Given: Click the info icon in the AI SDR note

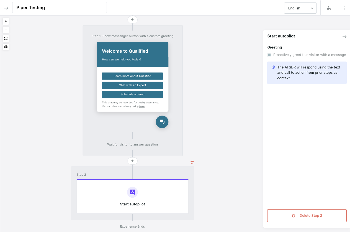Looking at the screenshot, I should [273, 67].
